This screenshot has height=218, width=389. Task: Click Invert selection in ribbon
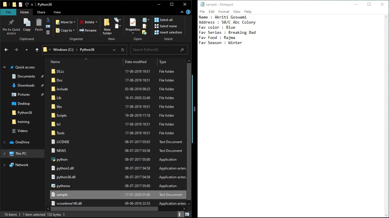[168, 32]
